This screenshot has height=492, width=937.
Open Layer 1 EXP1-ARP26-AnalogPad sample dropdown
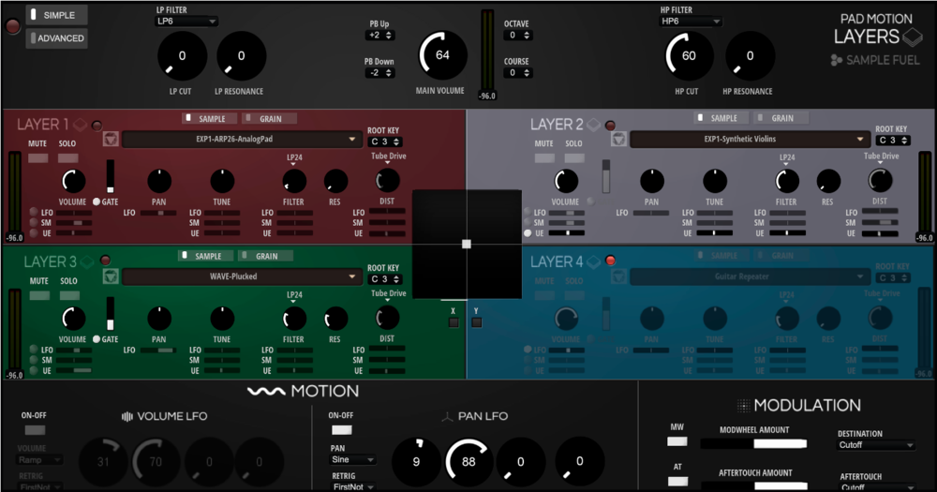241,140
